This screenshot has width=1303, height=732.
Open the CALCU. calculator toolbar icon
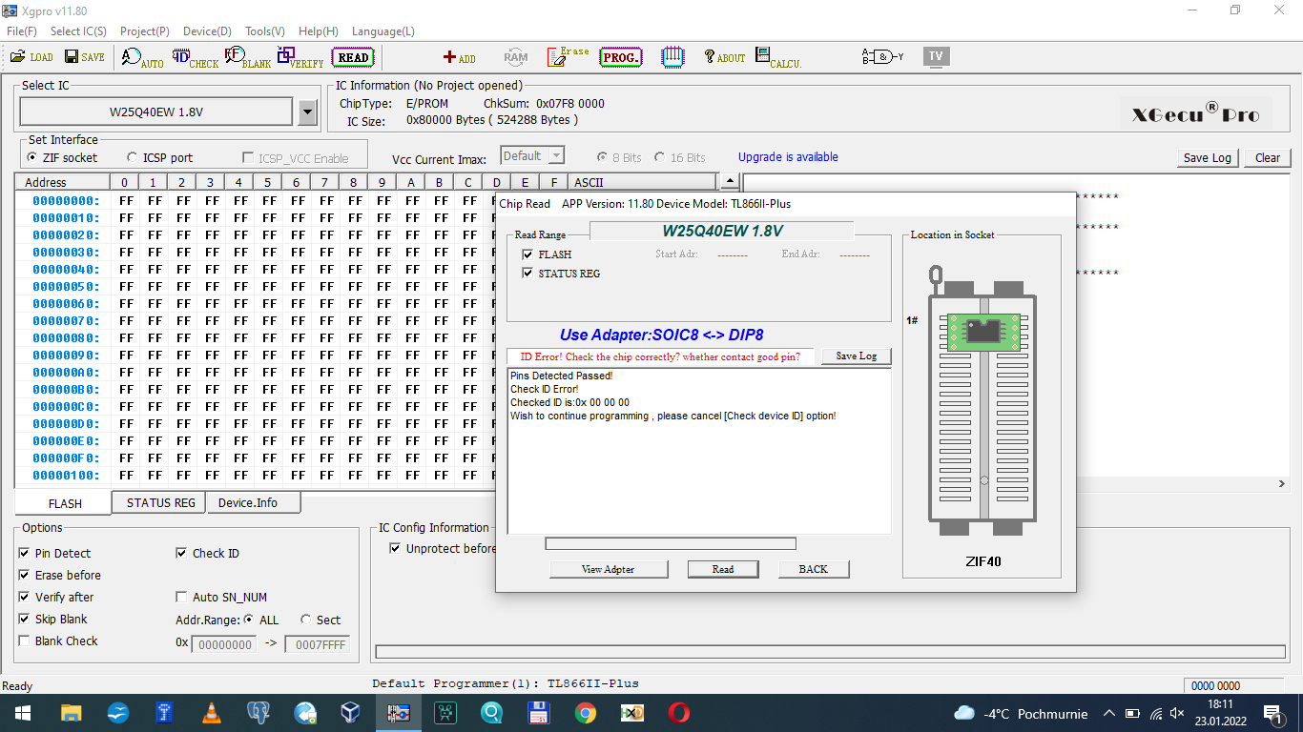pos(778,58)
